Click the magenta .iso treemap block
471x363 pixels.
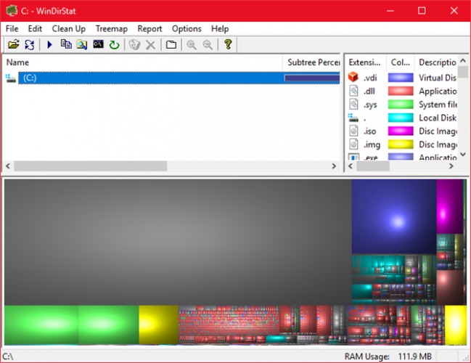click(450, 206)
